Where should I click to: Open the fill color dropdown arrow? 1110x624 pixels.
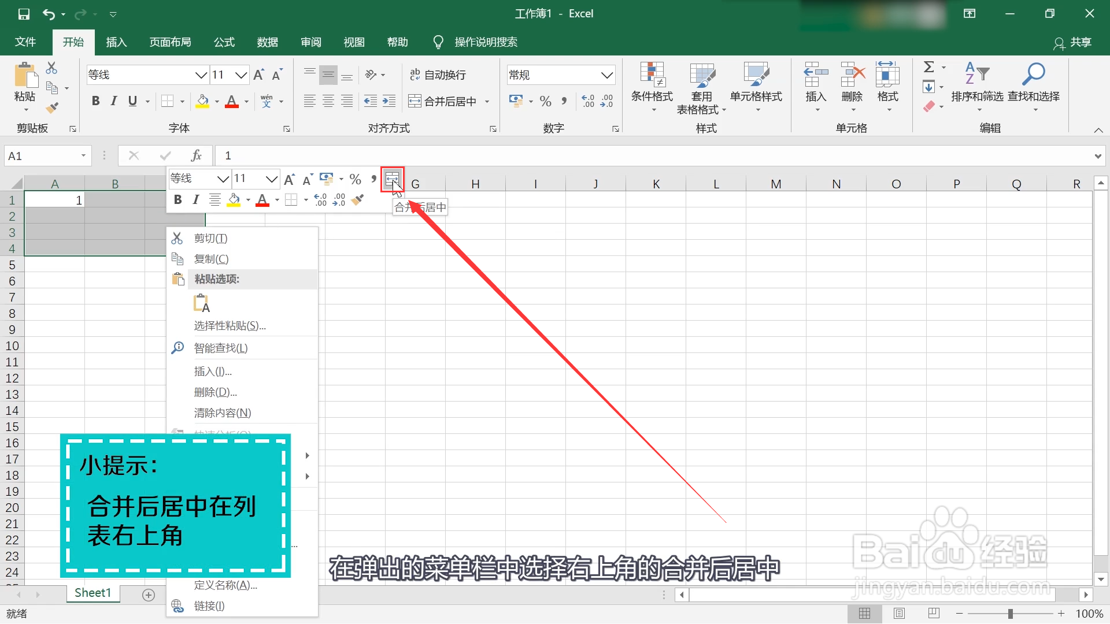tap(217, 102)
